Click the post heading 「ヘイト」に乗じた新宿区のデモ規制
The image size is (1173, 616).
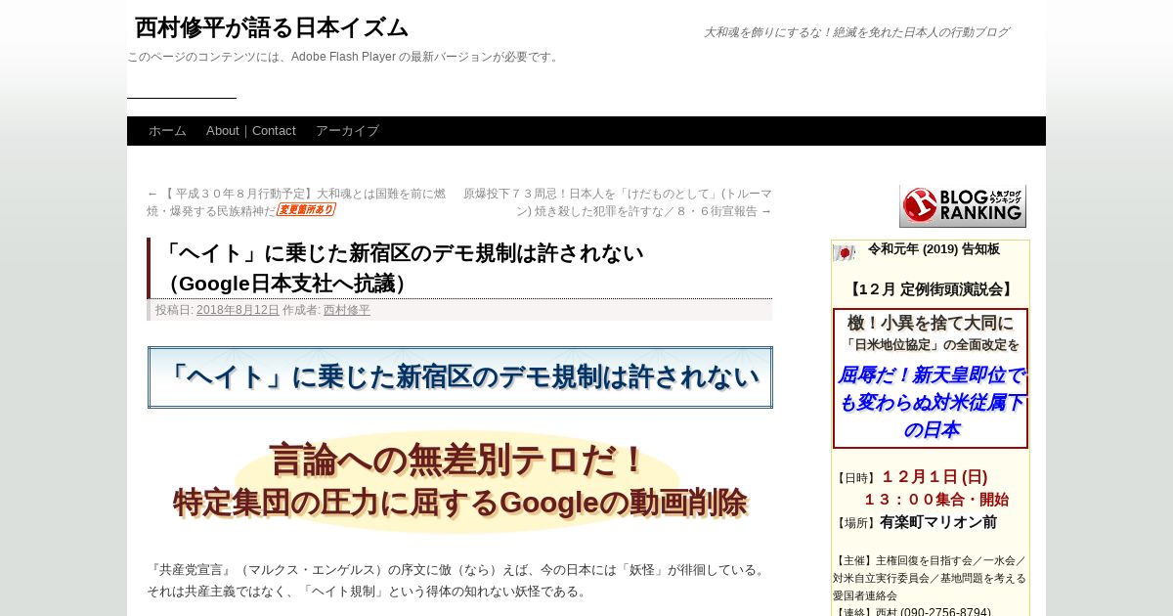tap(402, 268)
